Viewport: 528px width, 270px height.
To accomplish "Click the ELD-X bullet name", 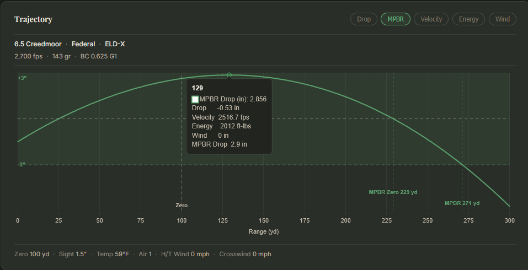I will (x=115, y=44).
